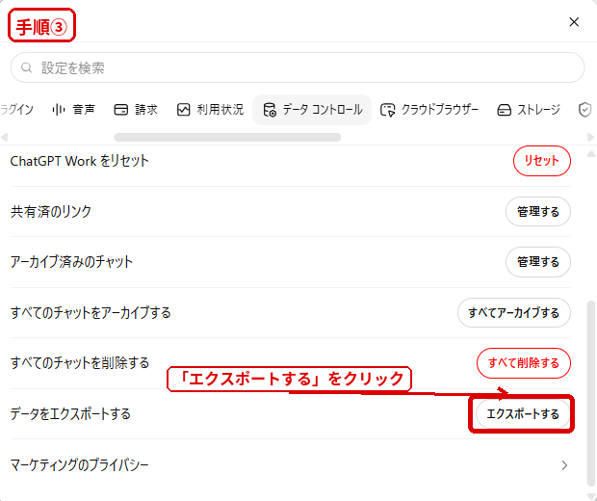Image resolution: width=597 pixels, height=501 pixels.
Task: Click the 共有済のリンク label
Action: 51,211
